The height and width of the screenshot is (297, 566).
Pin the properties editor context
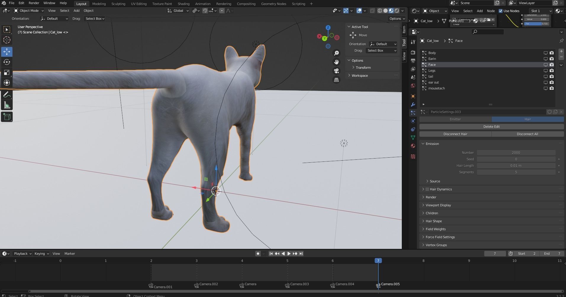(561, 41)
